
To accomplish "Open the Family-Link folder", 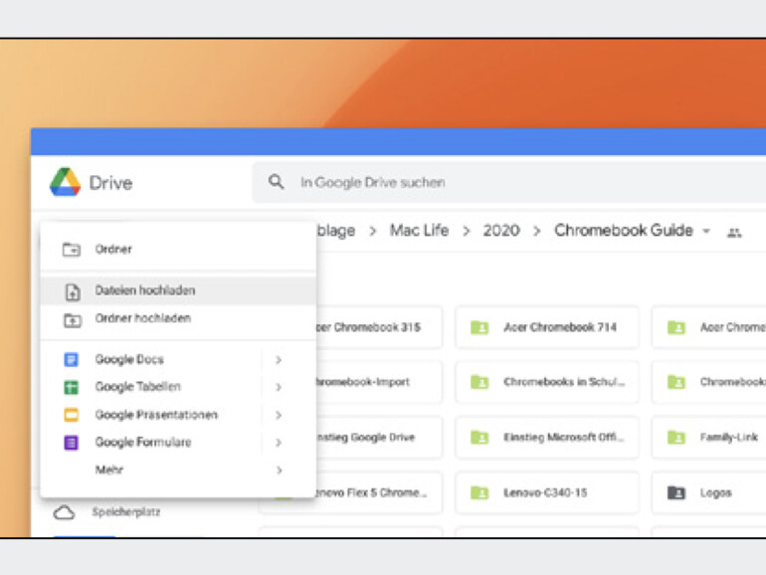I will point(709,438).
